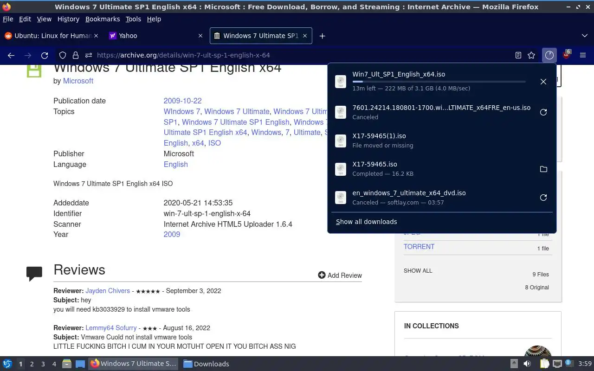Open reviewer Jayden Chivers profile

coord(108,291)
